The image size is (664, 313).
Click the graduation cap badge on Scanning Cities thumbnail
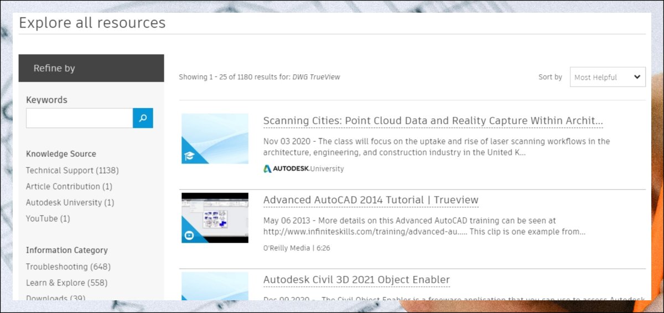[188, 156]
